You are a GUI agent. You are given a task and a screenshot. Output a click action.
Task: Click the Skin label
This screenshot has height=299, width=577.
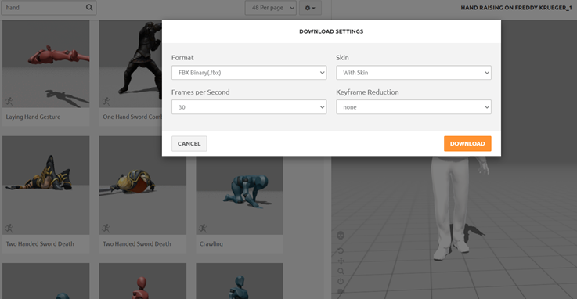(342, 58)
